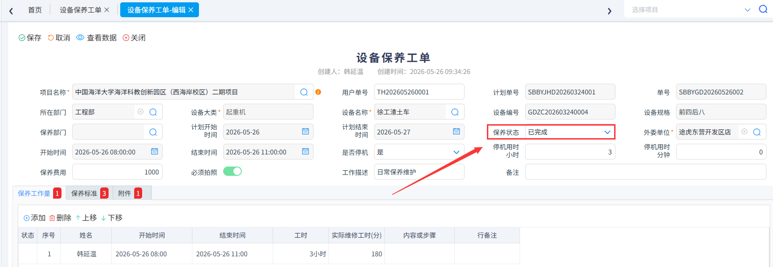
Task: Click the 行备注 column header
Action: [x=487, y=235]
